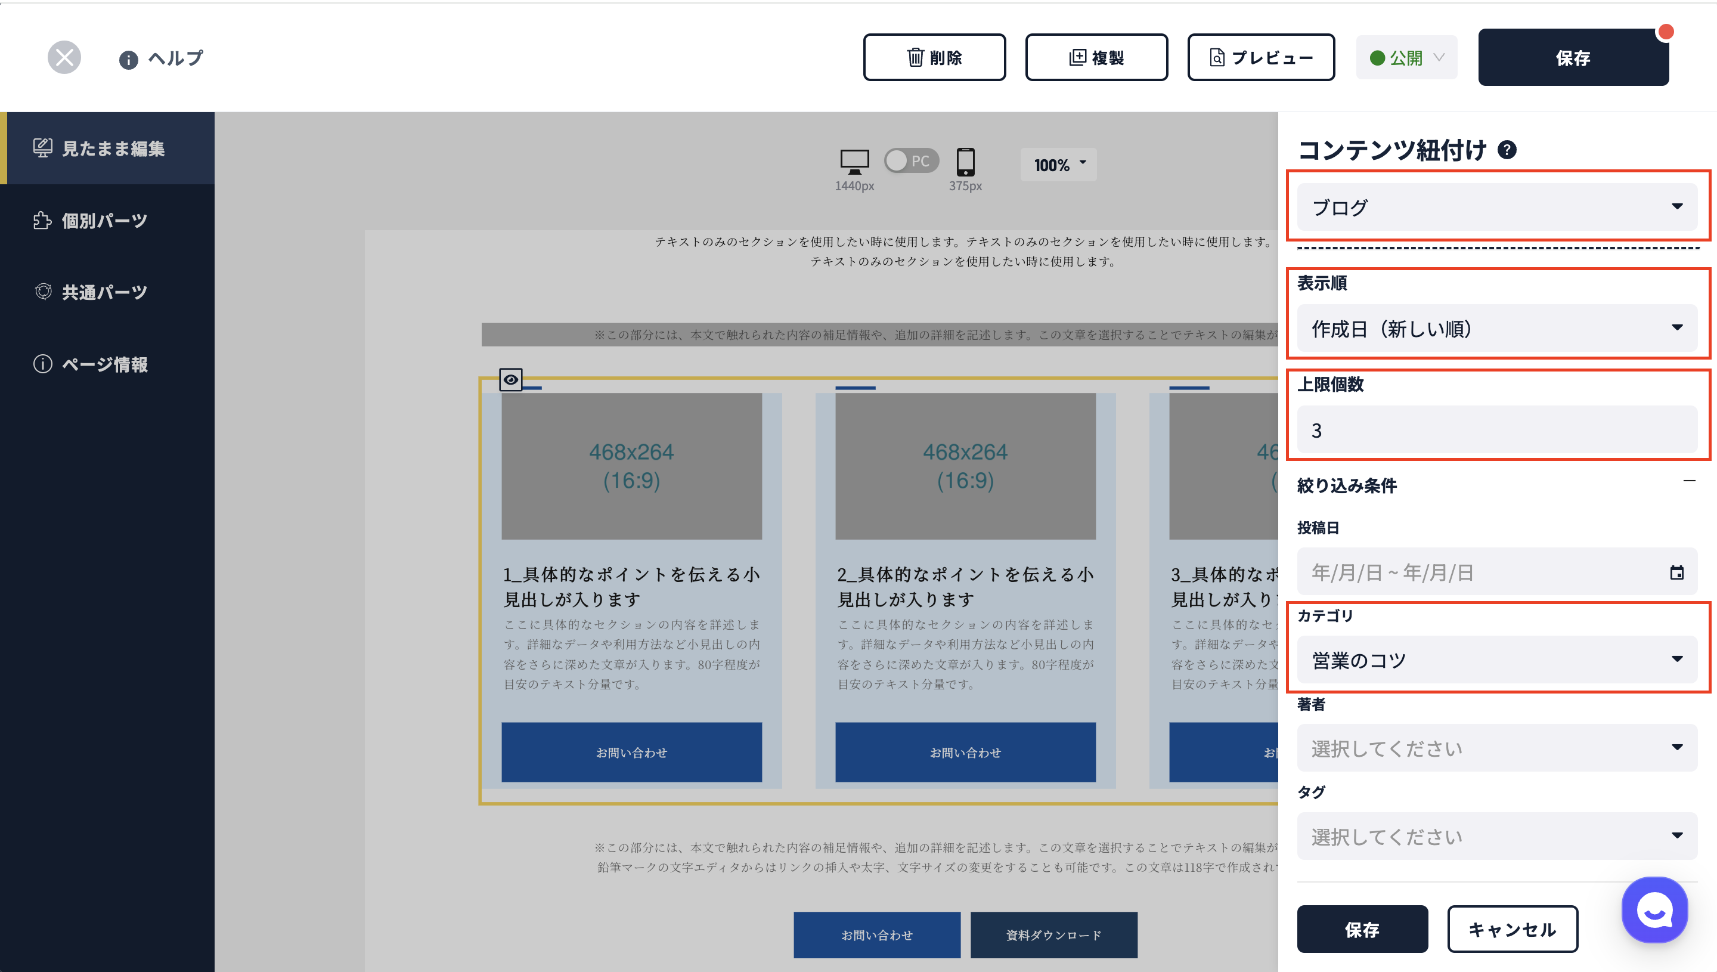Click the 投稿日 date range field

(x=1498, y=572)
